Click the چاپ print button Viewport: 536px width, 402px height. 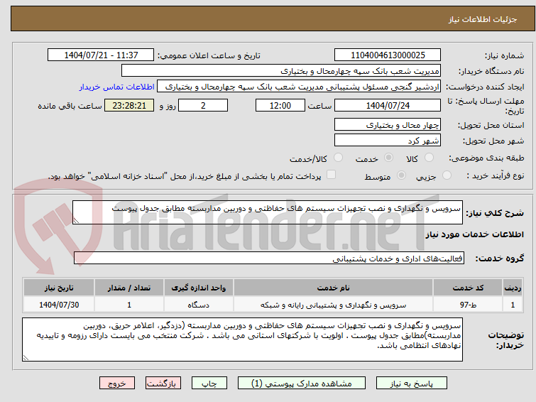click(x=209, y=384)
